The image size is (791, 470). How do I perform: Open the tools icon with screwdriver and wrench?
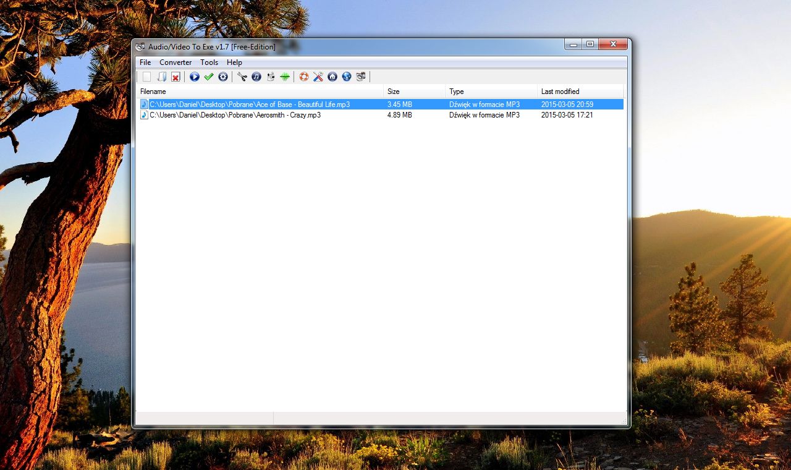pyautogui.click(x=318, y=77)
